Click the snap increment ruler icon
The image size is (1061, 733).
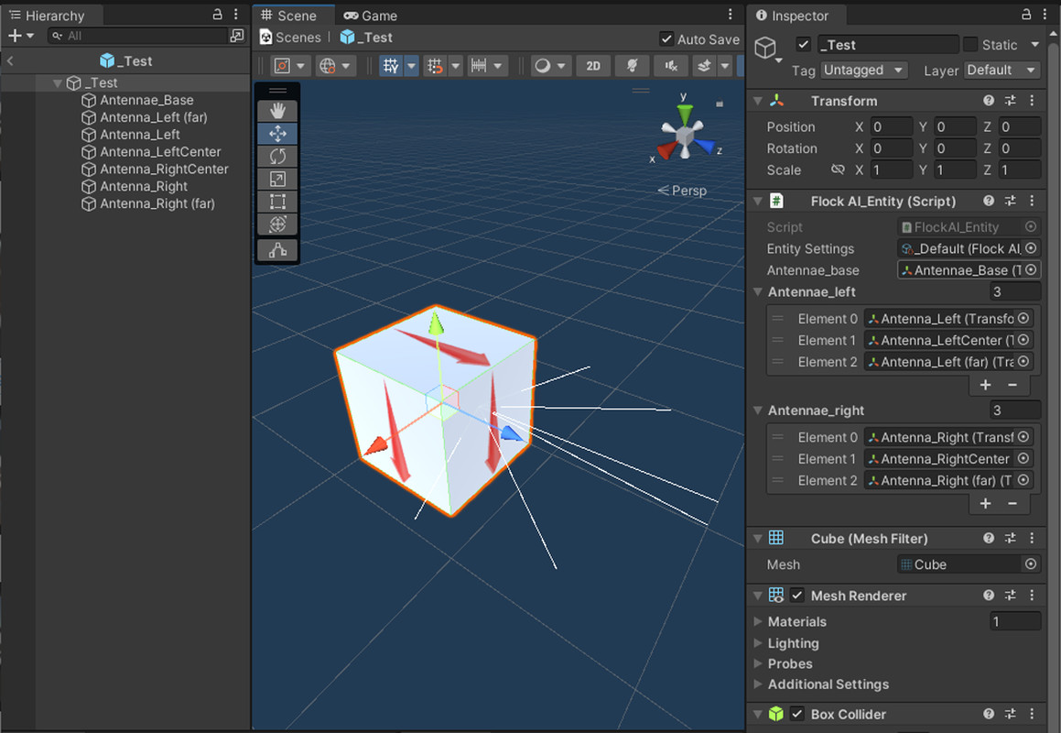(479, 66)
